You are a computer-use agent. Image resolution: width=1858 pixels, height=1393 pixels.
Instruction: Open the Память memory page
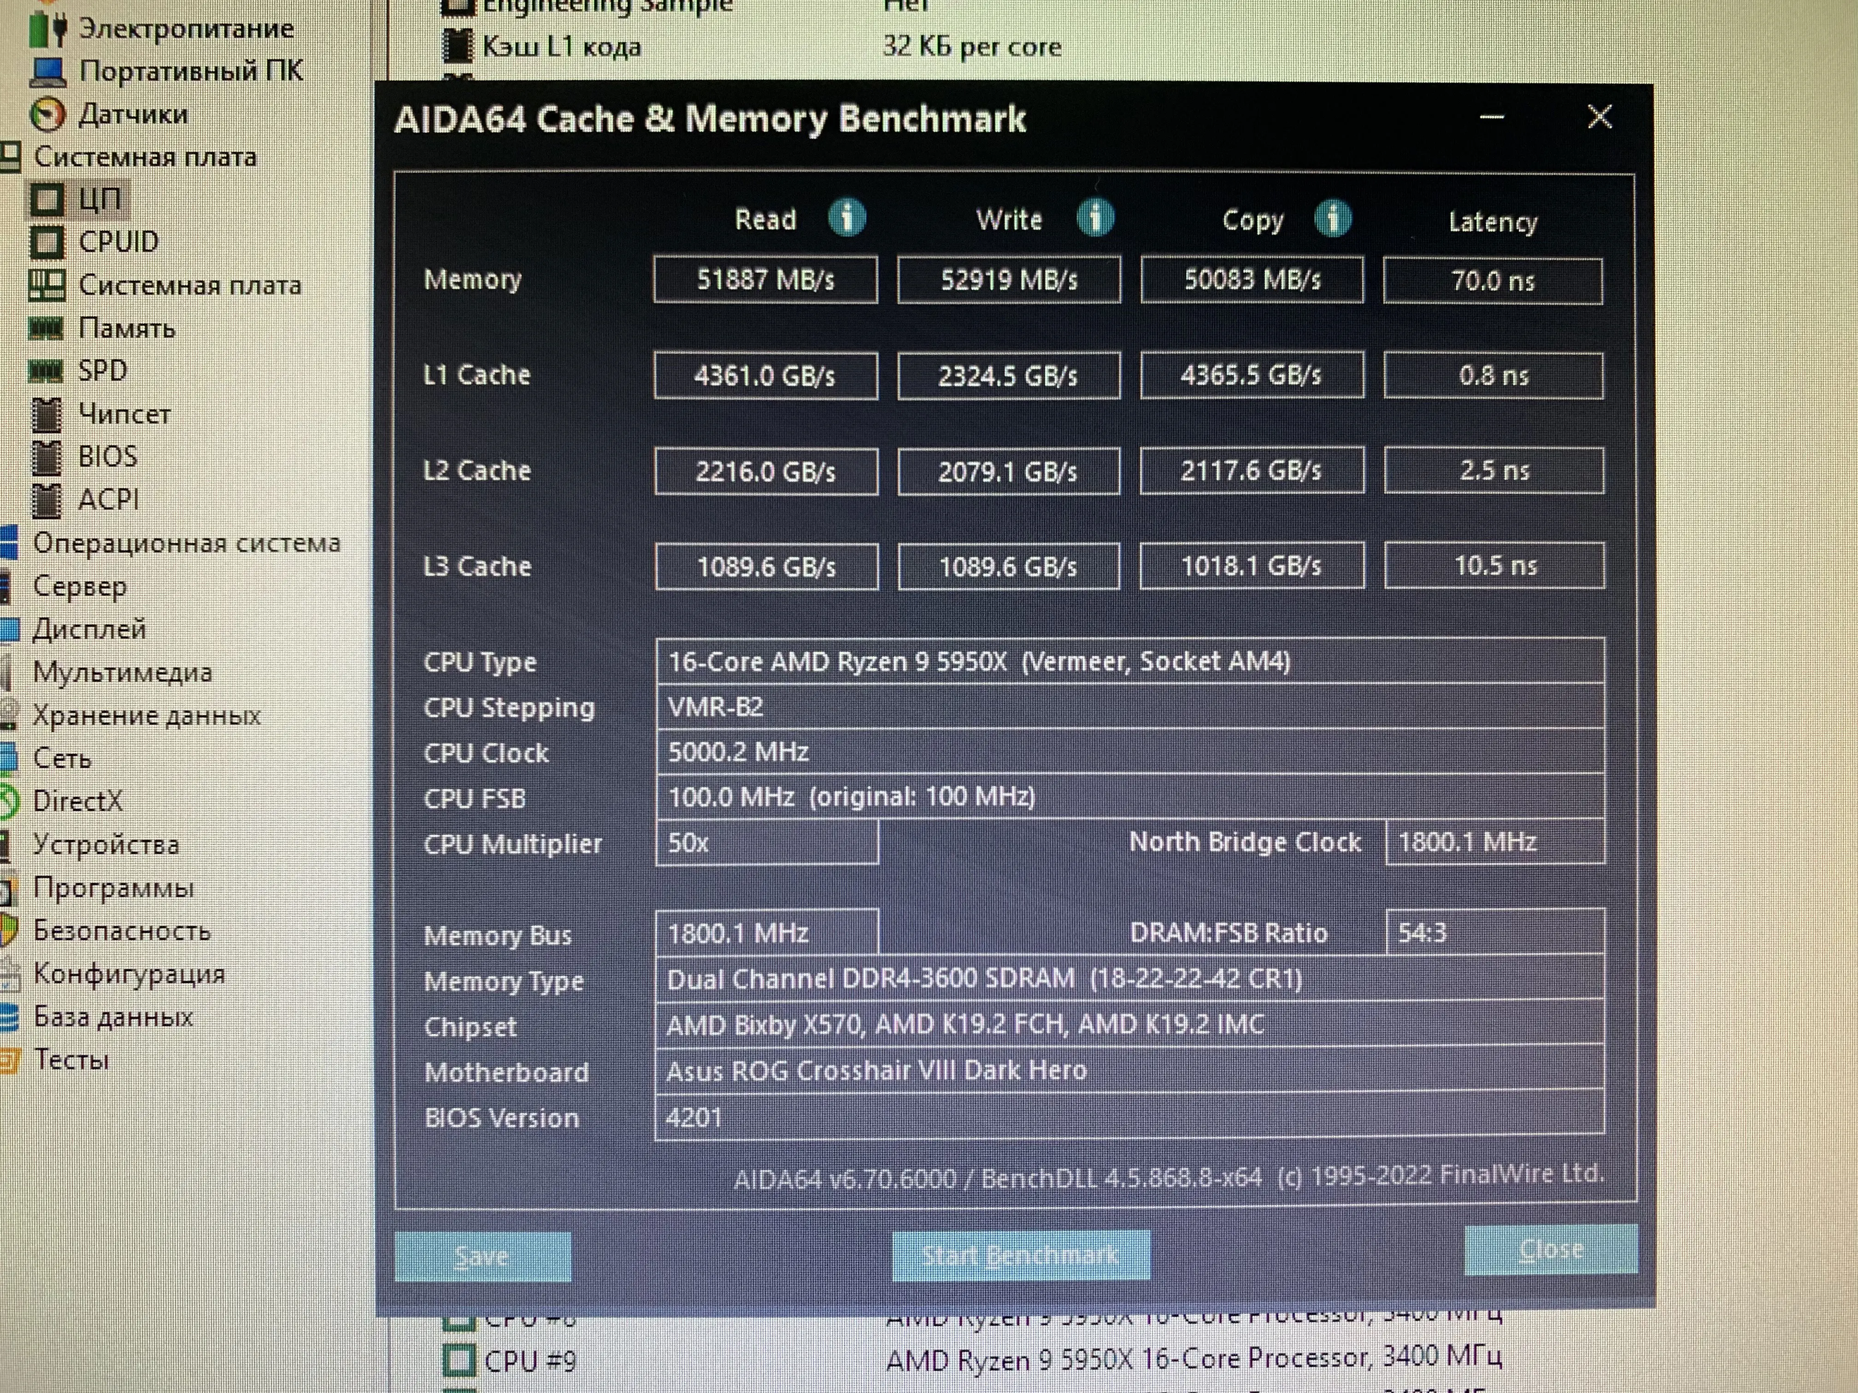point(126,328)
